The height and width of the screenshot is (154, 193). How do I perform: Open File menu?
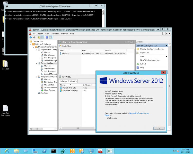pyautogui.click(x=34, y=34)
